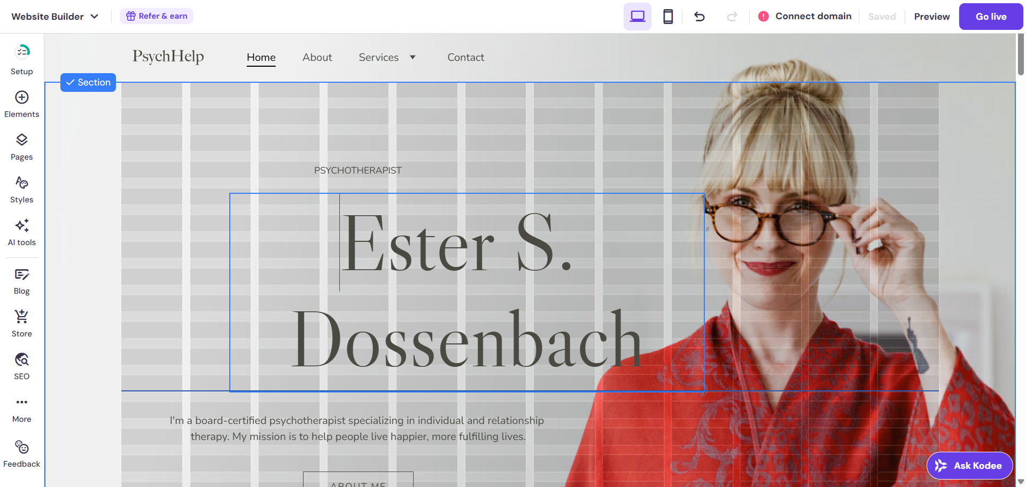This screenshot has height=487, width=1026.
Task: Click the Connect domain link
Action: pos(813,16)
